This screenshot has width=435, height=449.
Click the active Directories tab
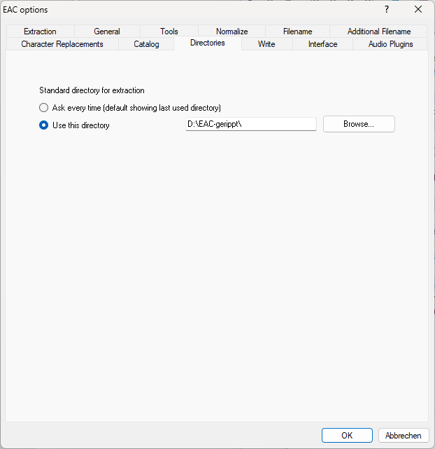pos(207,43)
